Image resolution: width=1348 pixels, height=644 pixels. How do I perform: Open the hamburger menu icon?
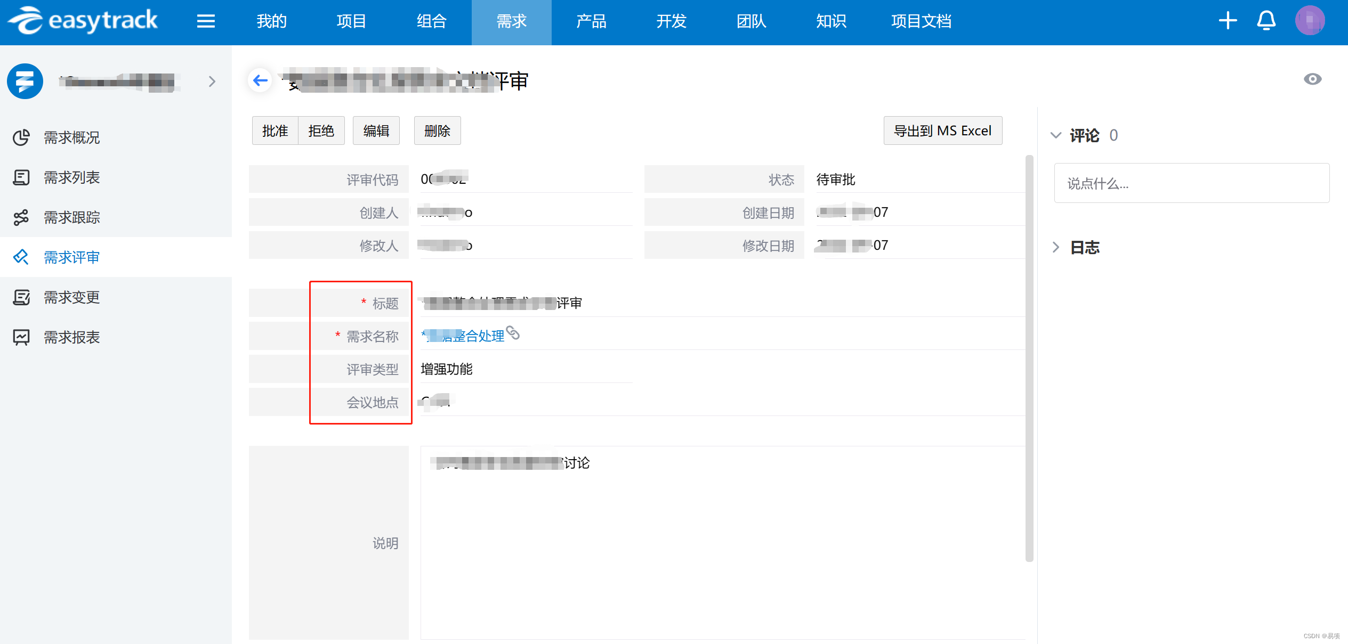click(206, 21)
